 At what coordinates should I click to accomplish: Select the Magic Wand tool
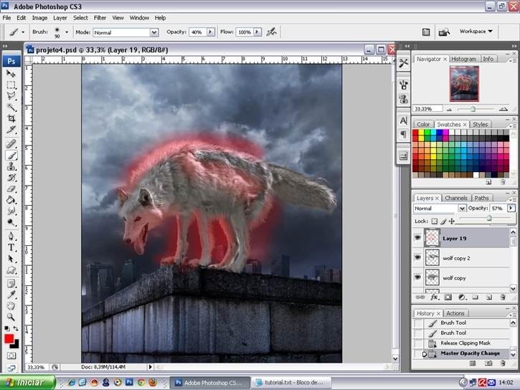click(11, 107)
